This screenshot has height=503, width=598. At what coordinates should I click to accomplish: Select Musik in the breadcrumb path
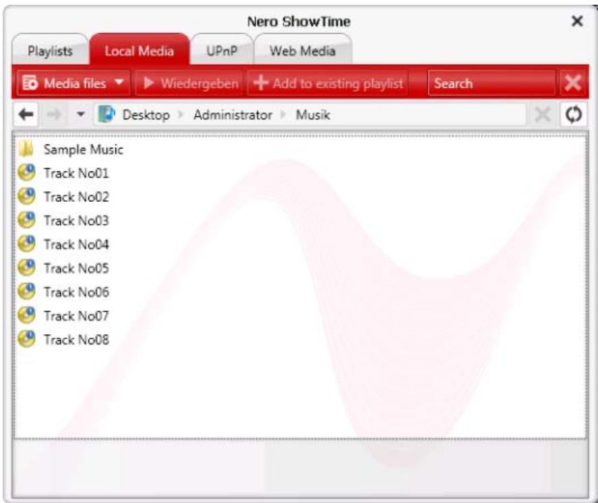(x=313, y=115)
